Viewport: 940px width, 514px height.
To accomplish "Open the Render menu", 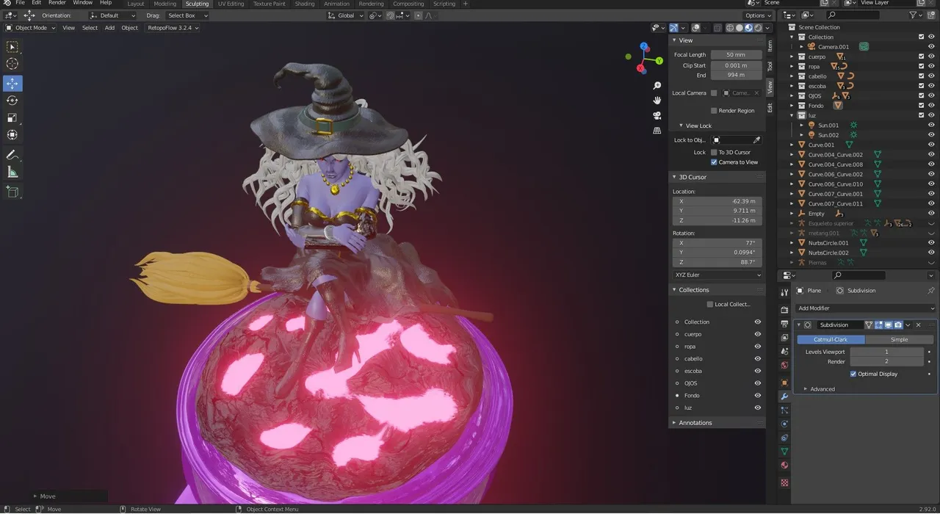I will [57, 3].
